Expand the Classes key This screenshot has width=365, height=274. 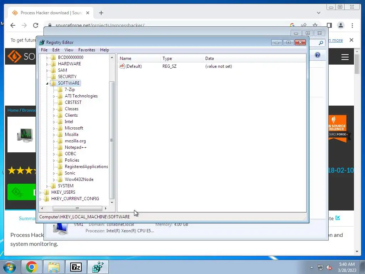[54, 109]
